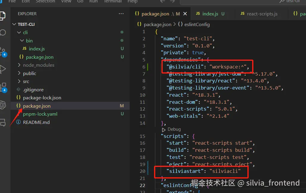Image resolution: width=306 pixels, height=193 pixels.
Task: Click line number 10 in the gutter
Action: 142,95
